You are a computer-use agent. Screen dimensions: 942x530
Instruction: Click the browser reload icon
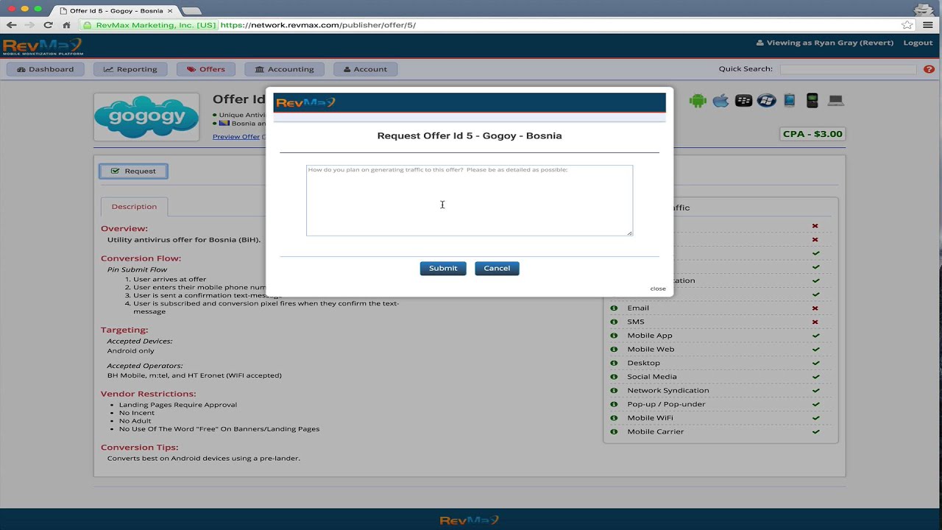click(48, 25)
